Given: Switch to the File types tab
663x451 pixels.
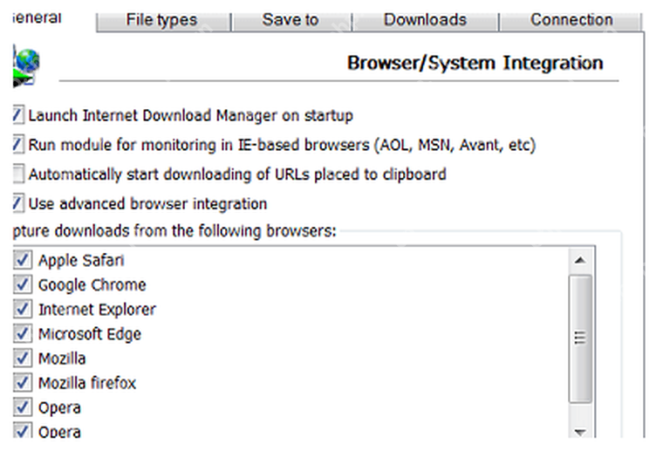Looking at the screenshot, I should pyautogui.click(x=163, y=21).
